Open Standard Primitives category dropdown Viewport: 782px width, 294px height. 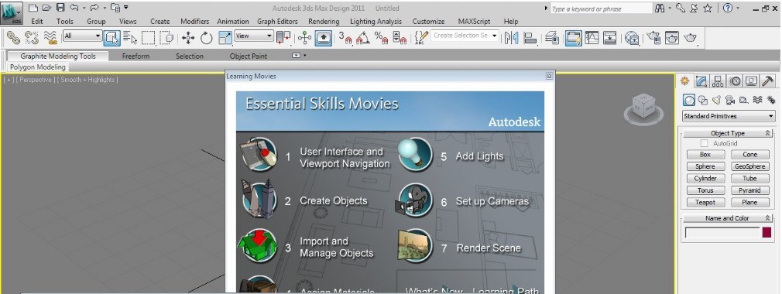click(729, 116)
